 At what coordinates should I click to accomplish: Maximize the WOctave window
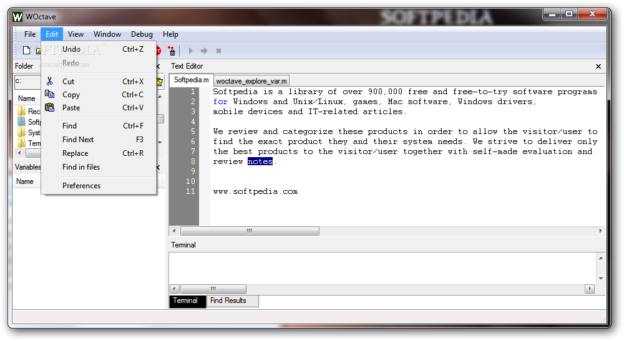(569, 14)
